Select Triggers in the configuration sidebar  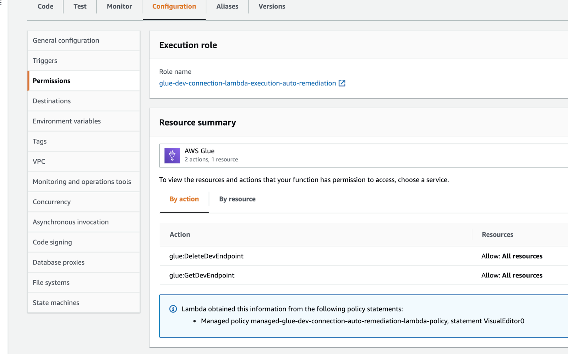pos(45,61)
